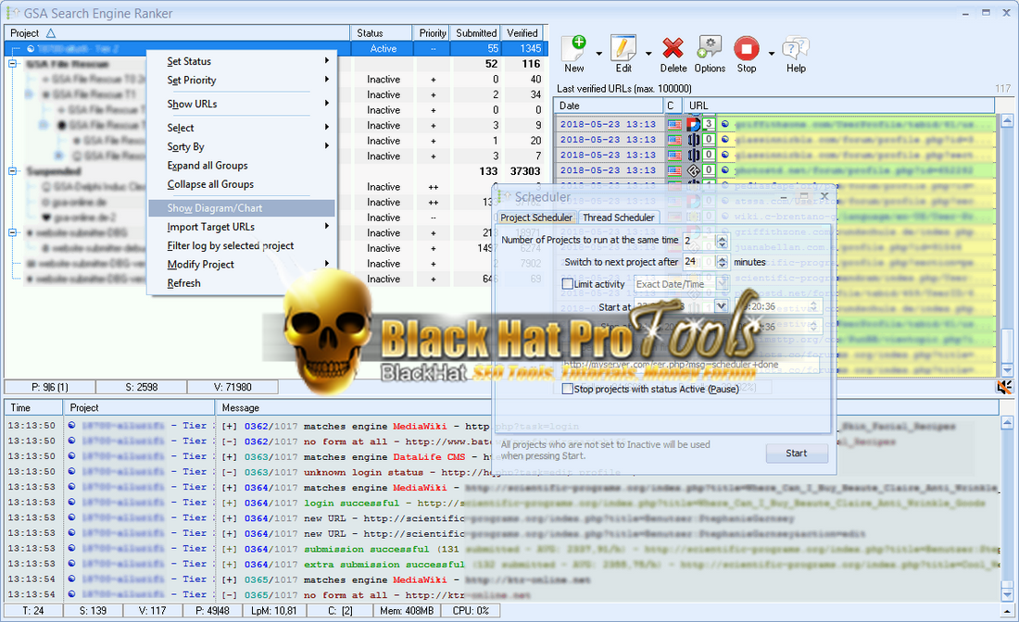Click the URL column header
Viewport: 1019px width, 622px height.
[x=838, y=106]
